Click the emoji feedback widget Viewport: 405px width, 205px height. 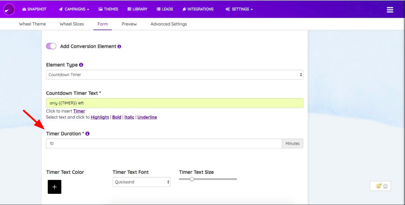coord(380,186)
